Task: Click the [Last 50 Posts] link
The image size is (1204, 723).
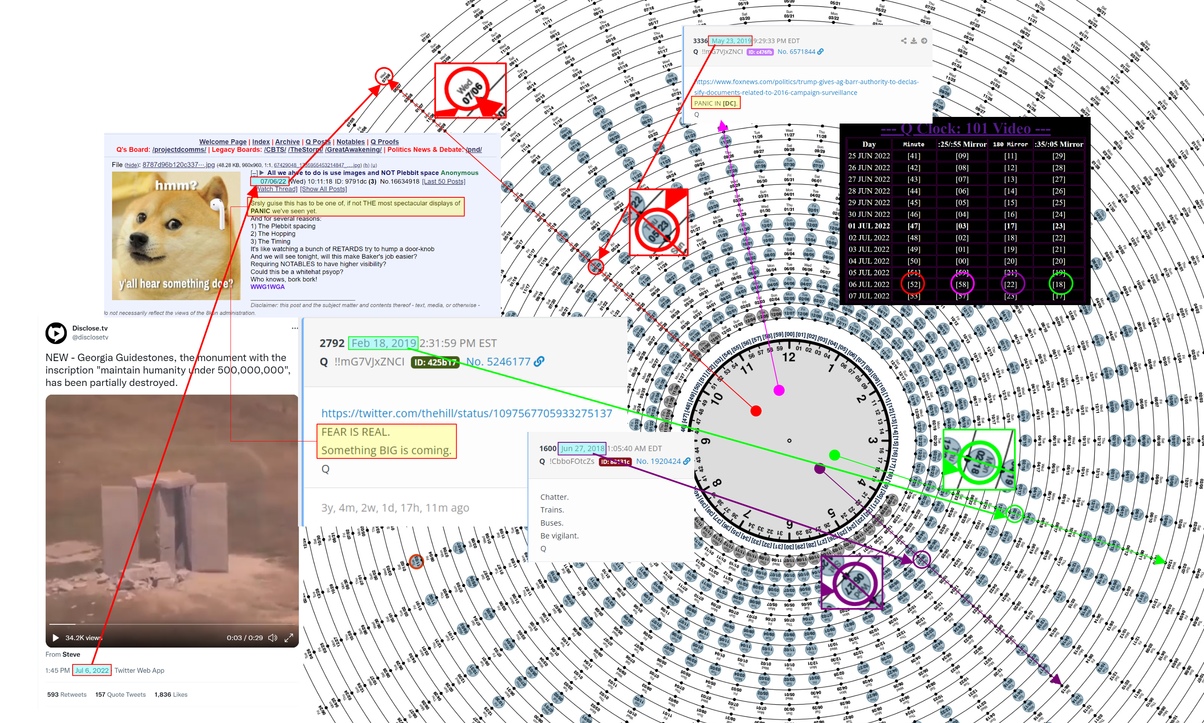Action: click(x=443, y=181)
